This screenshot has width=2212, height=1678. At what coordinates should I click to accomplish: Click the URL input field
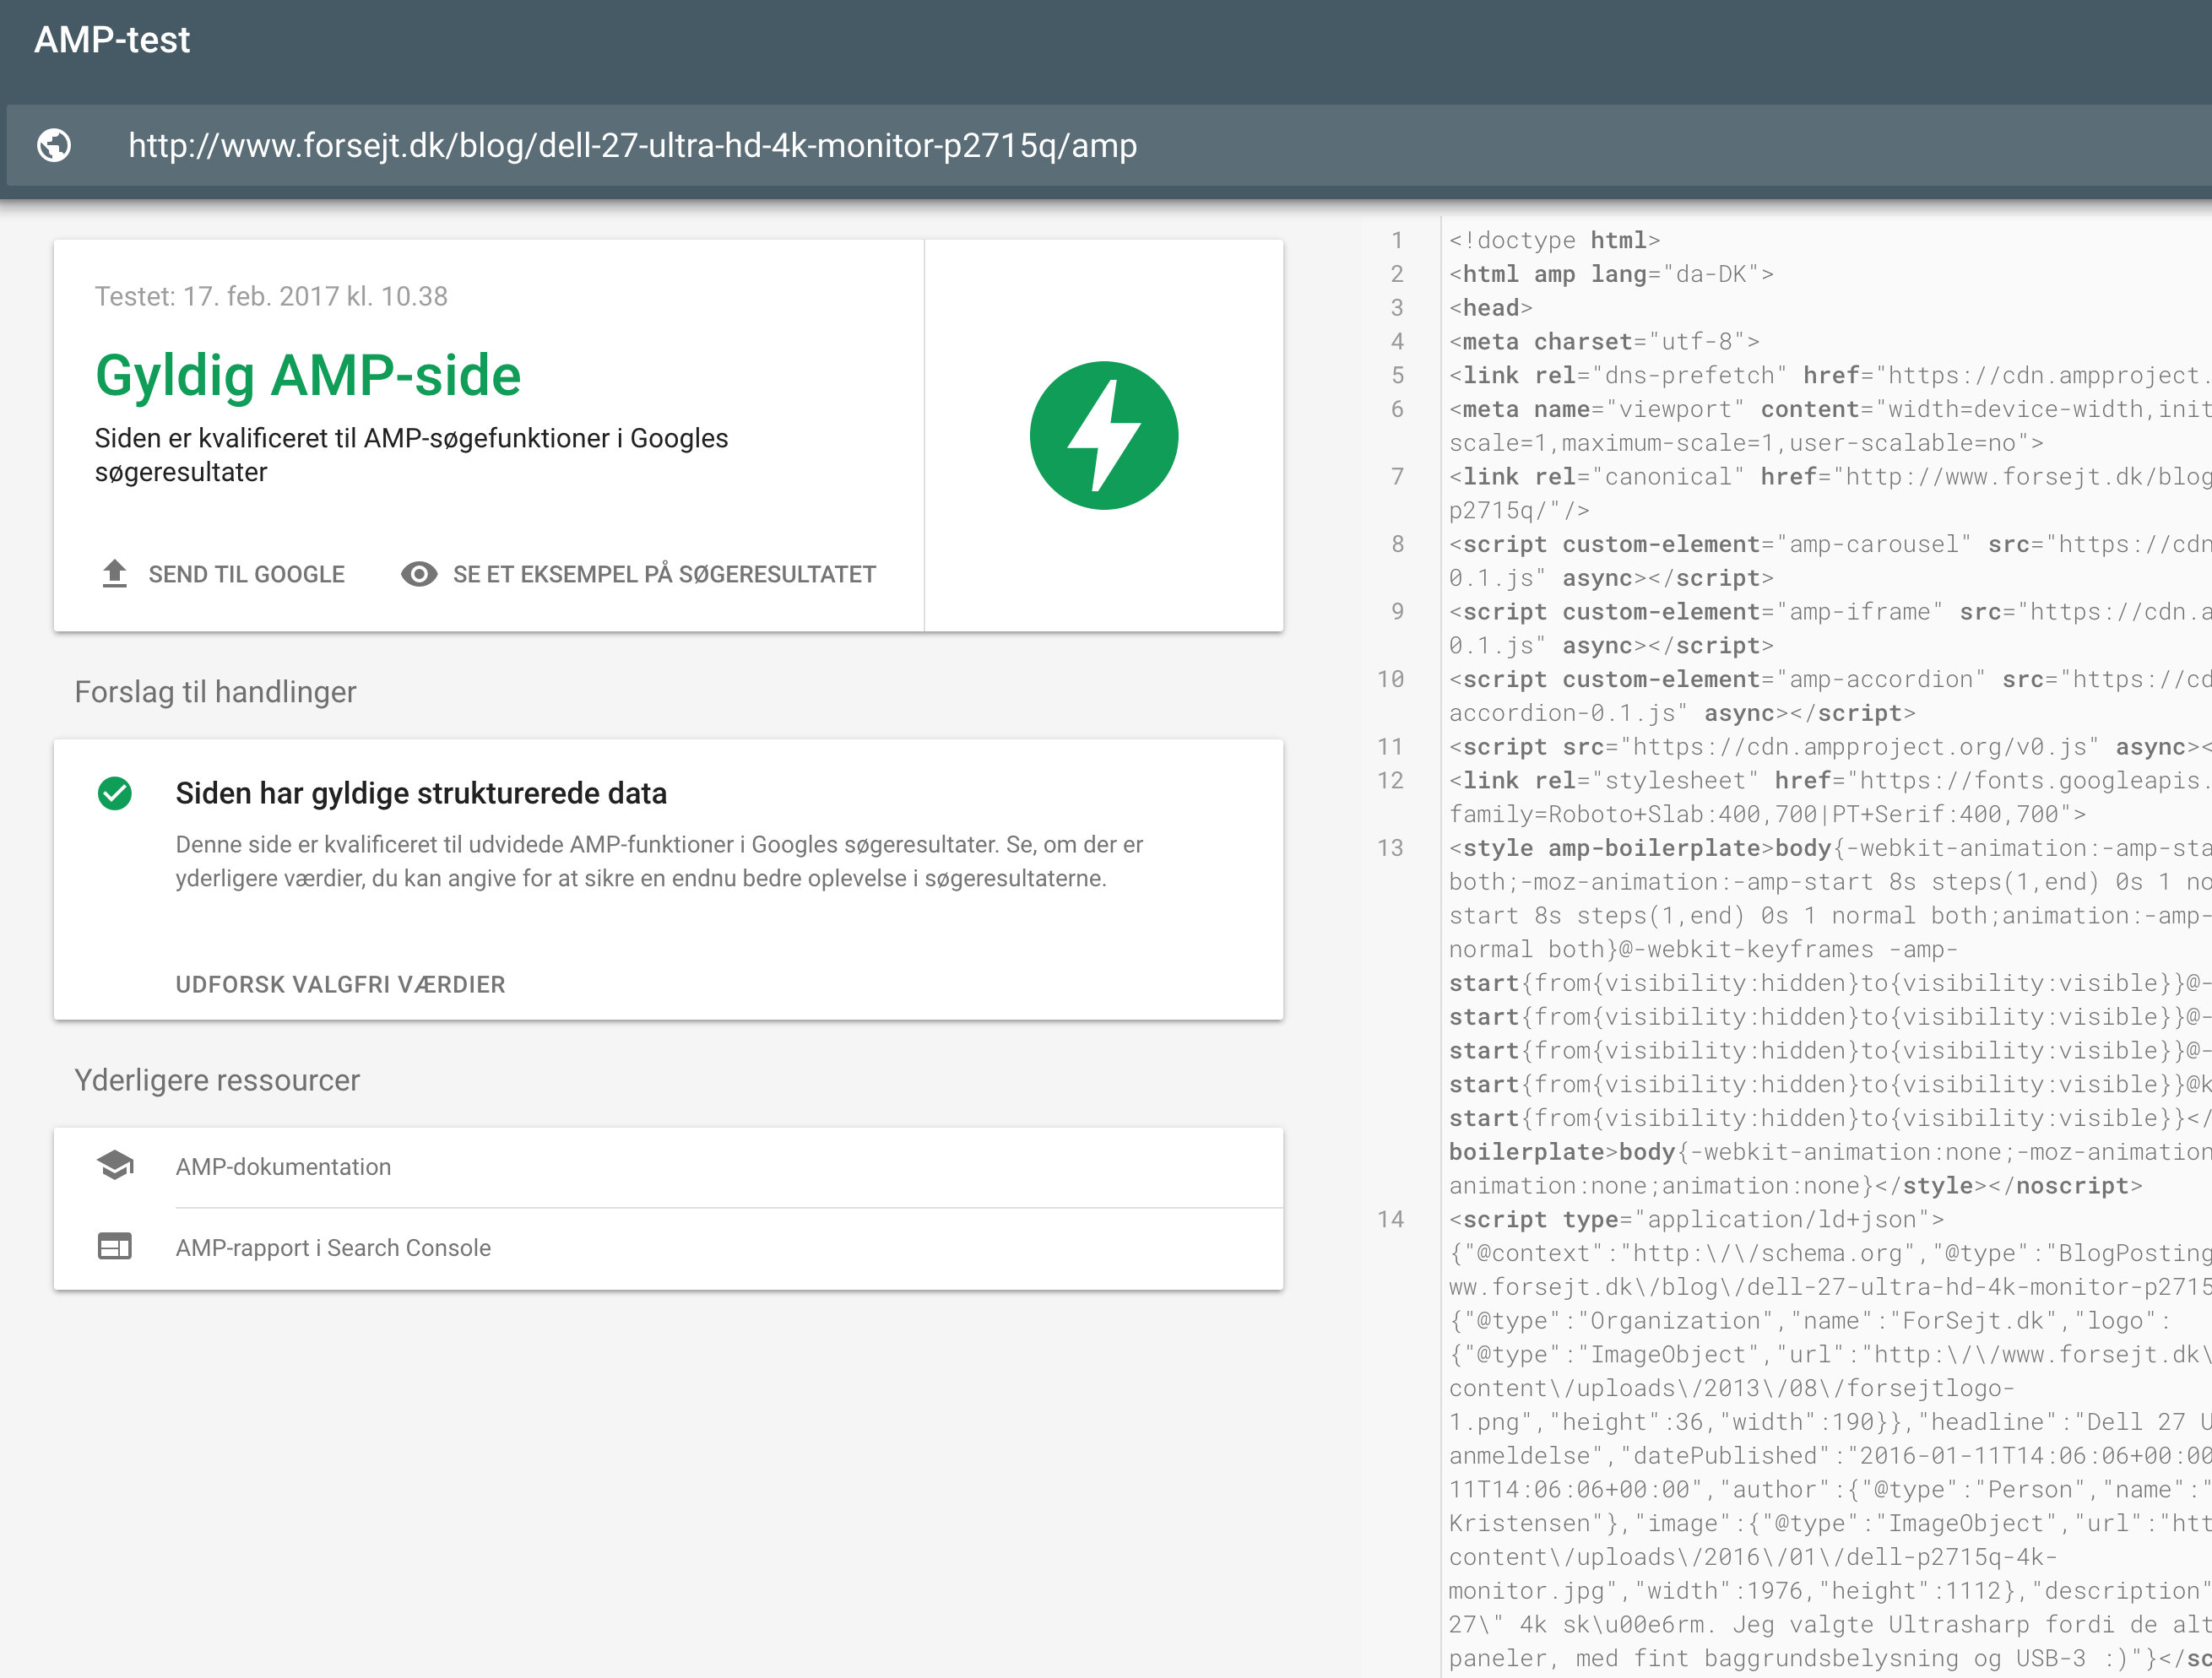pos(1110,146)
